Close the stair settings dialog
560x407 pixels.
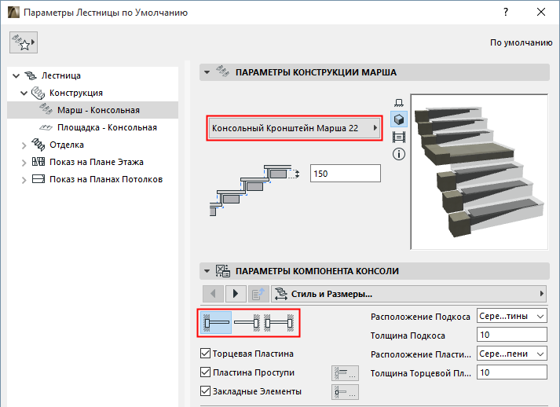pos(540,12)
